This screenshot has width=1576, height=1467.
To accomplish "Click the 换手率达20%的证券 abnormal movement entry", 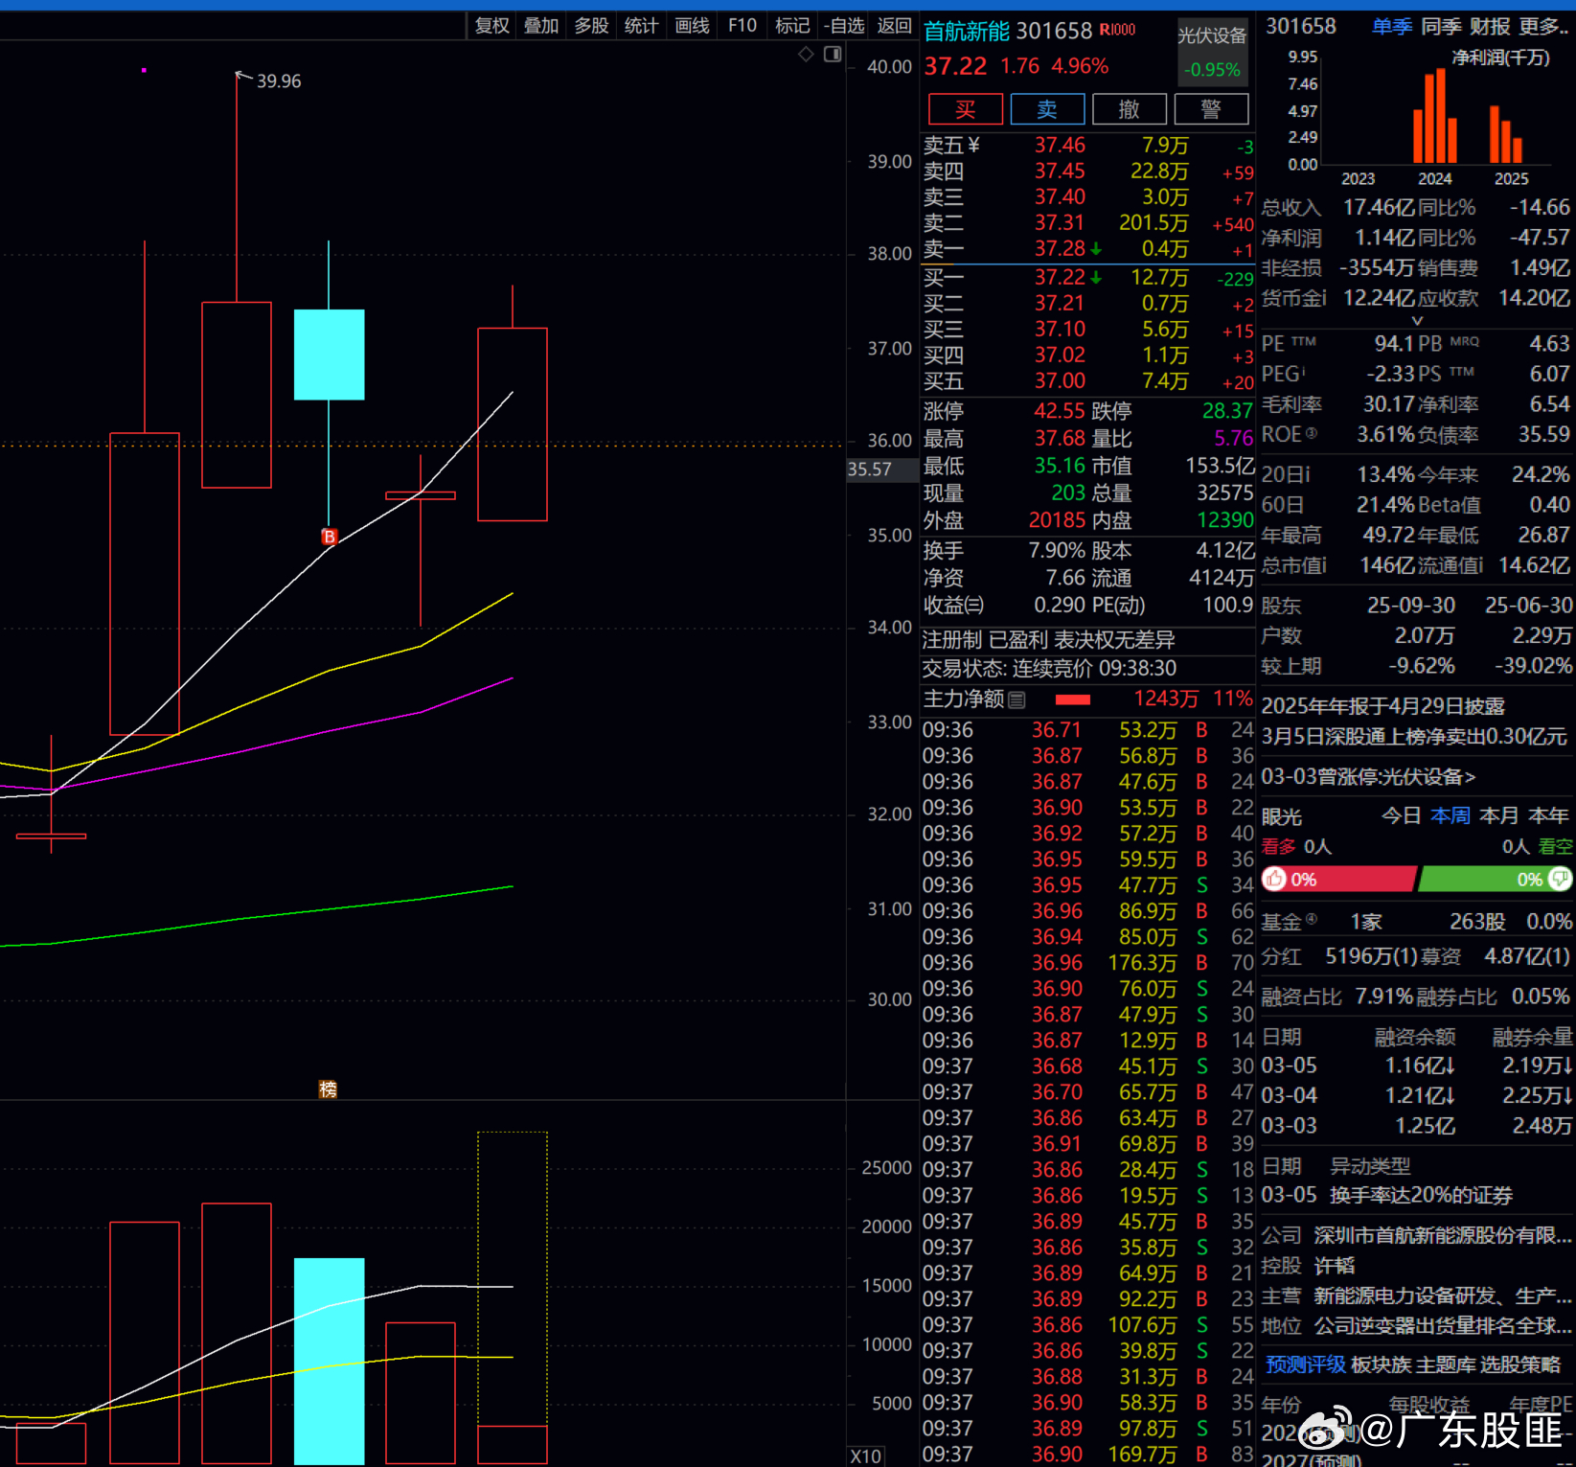I will click(x=1421, y=1195).
